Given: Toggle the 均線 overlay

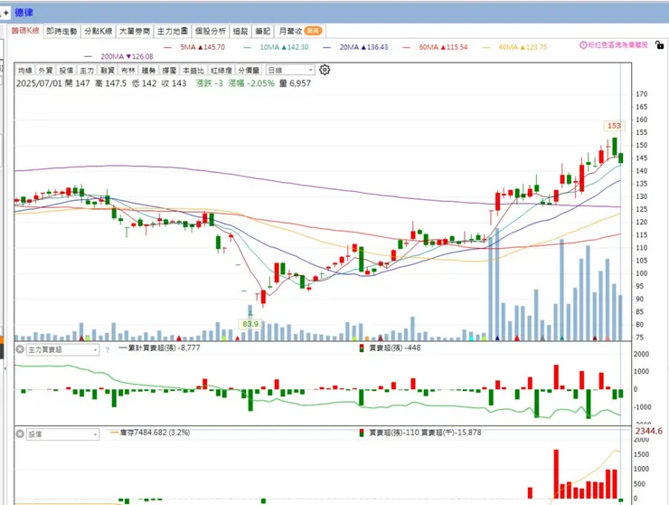Looking at the screenshot, I should [x=25, y=70].
